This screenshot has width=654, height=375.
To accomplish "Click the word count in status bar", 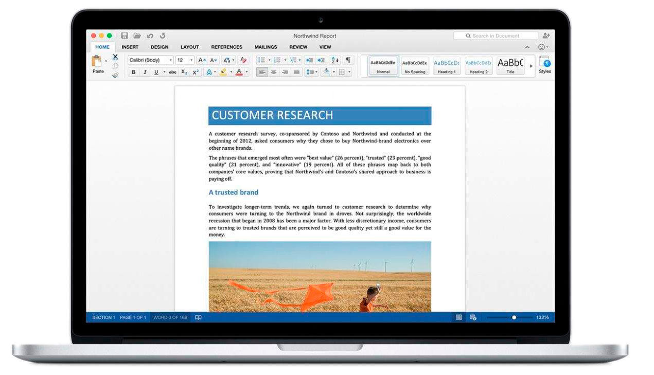I will click(x=170, y=317).
